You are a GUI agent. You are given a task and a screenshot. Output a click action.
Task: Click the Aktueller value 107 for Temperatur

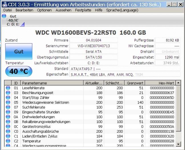coord(99,141)
